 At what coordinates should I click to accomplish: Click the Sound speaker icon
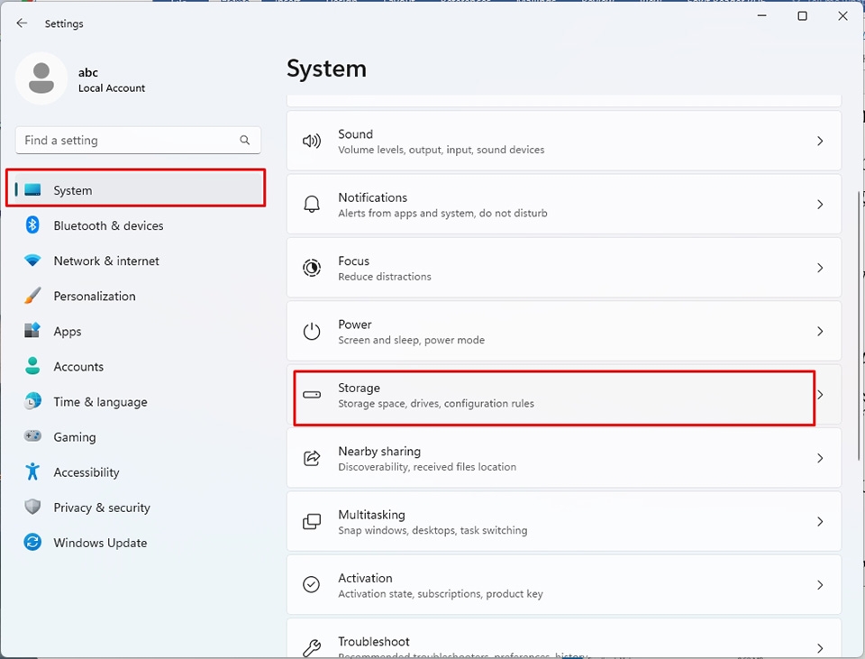[x=312, y=142]
